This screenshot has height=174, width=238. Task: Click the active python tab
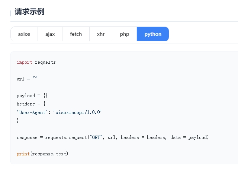pyautogui.click(x=153, y=34)
